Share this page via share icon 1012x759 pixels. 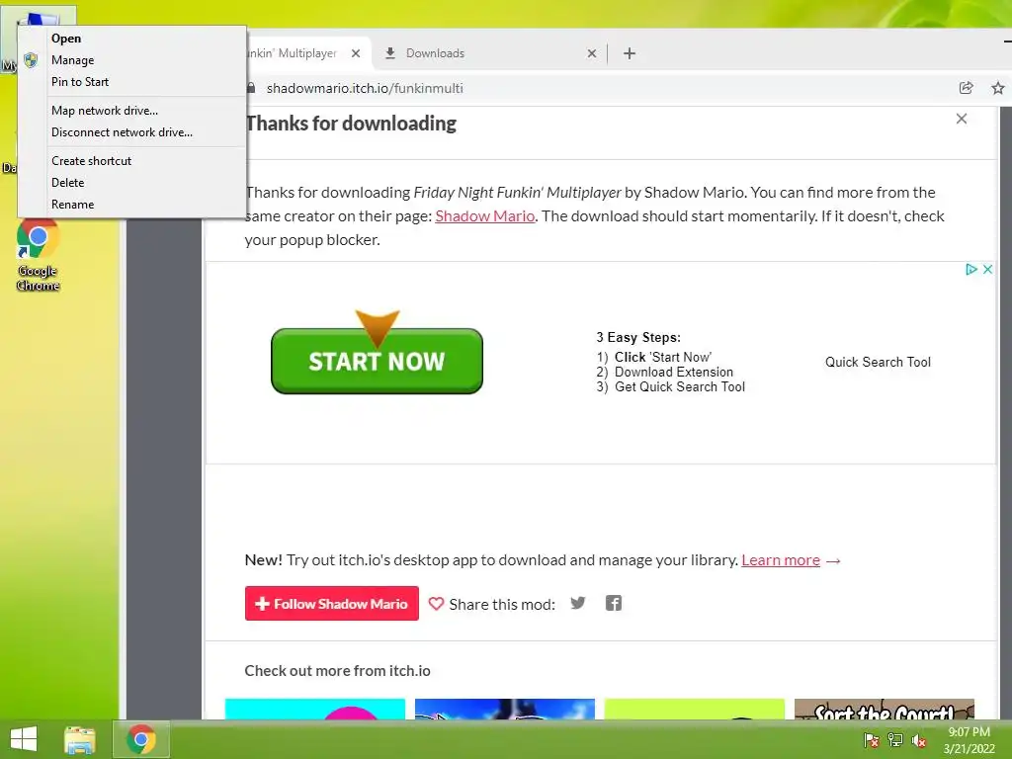(x=967, y=88)
